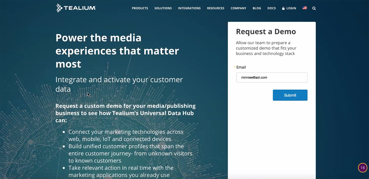
Task: Open the Resources menu
Action: (x=216, y=8)
